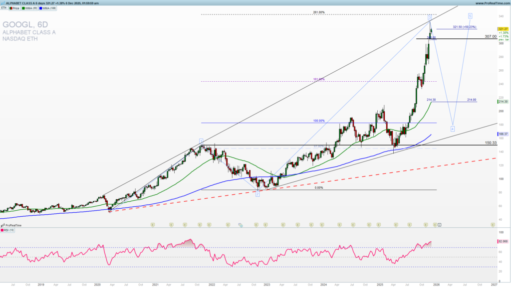Click the RSI 82.066 value label
Viewport: 511px width, 287px height.
click(x=503, y=242)
